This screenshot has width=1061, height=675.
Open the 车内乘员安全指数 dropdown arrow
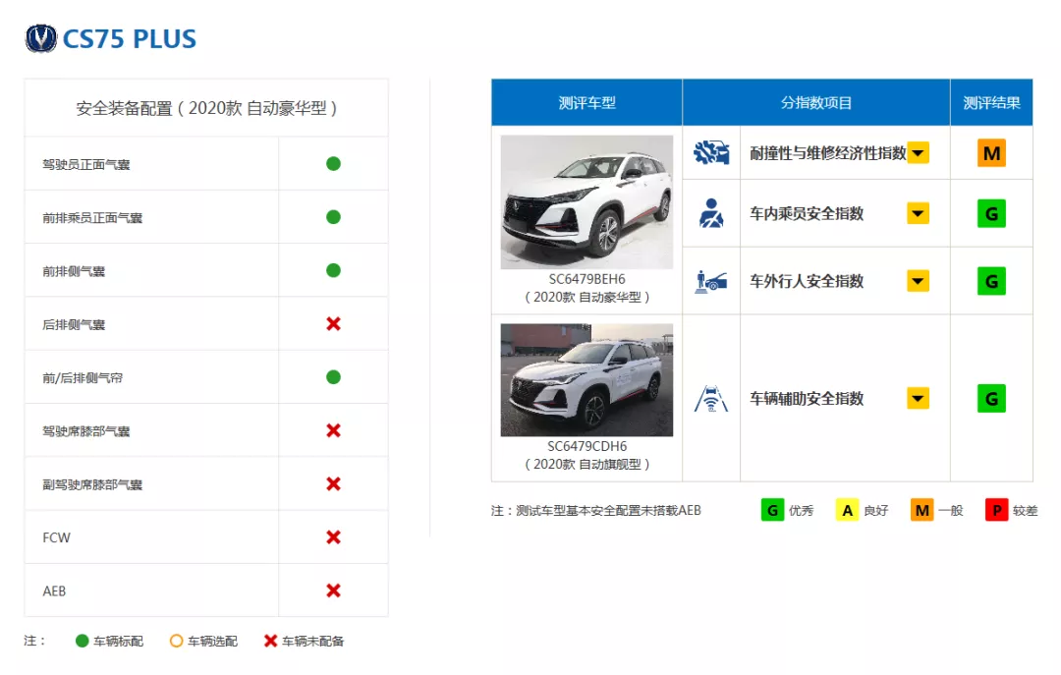(918, 212)
